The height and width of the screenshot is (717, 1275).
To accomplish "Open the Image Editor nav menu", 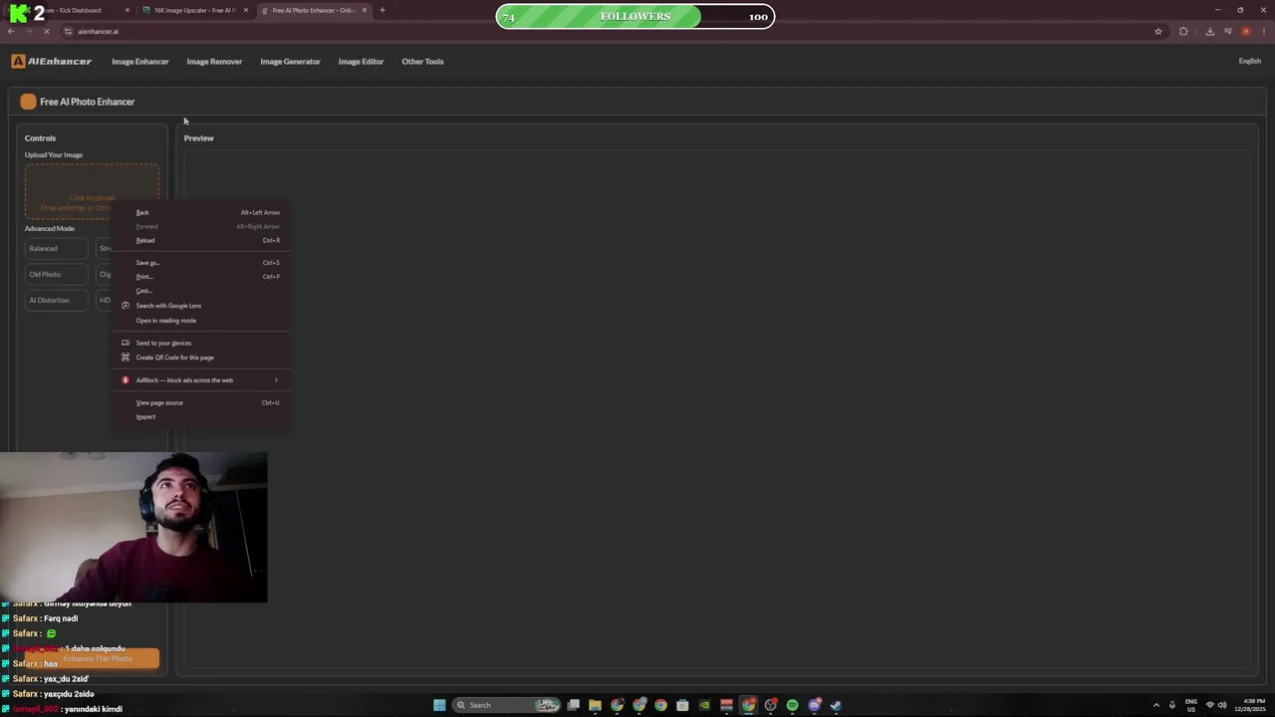I will tap(361, 62).
